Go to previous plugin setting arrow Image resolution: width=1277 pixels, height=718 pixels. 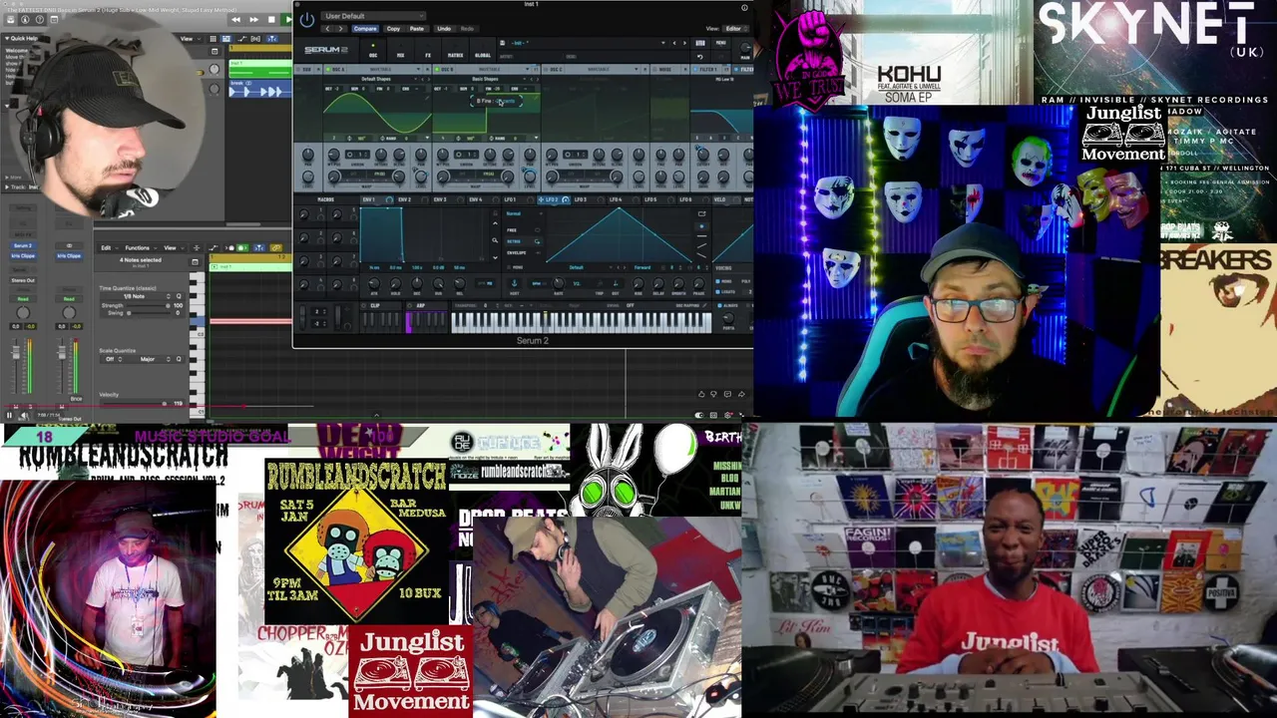coord(328,29)
